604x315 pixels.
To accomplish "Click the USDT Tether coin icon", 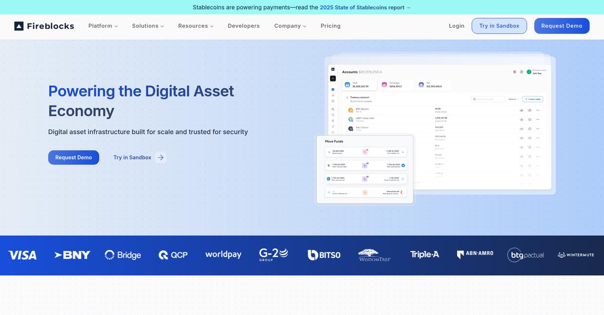I will click(351, 120).
